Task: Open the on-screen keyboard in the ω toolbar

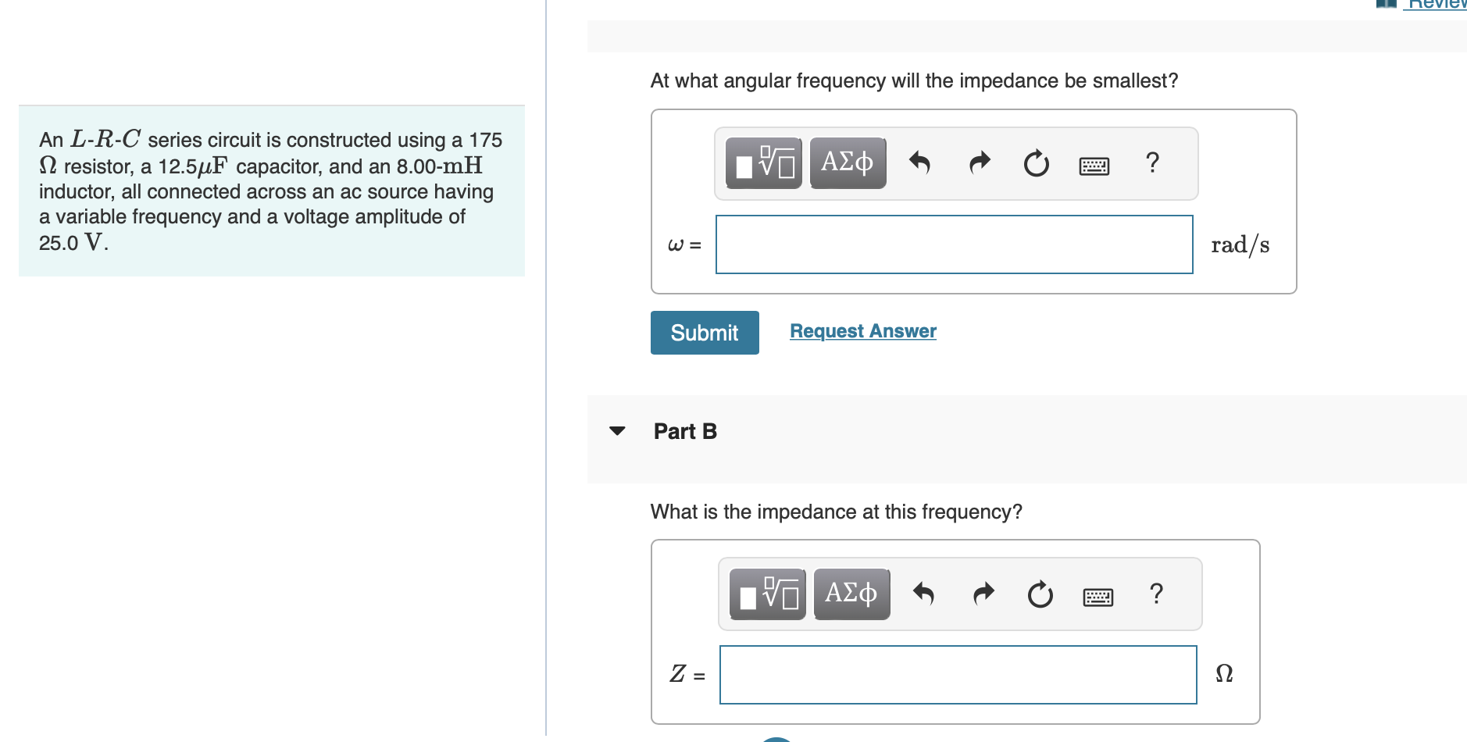Action: (x=1094, y=164)
